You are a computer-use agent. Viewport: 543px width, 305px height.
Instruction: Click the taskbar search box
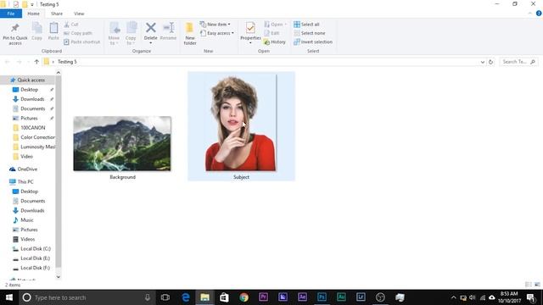tap(87, 297)
